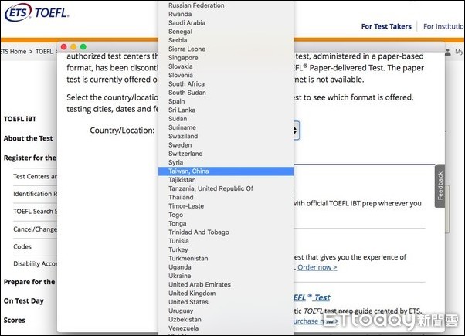Open TOEFL Search Service sidebar item
Viewport: 465px width, 336px height.
pyautogui.click(x=35, y=212)
